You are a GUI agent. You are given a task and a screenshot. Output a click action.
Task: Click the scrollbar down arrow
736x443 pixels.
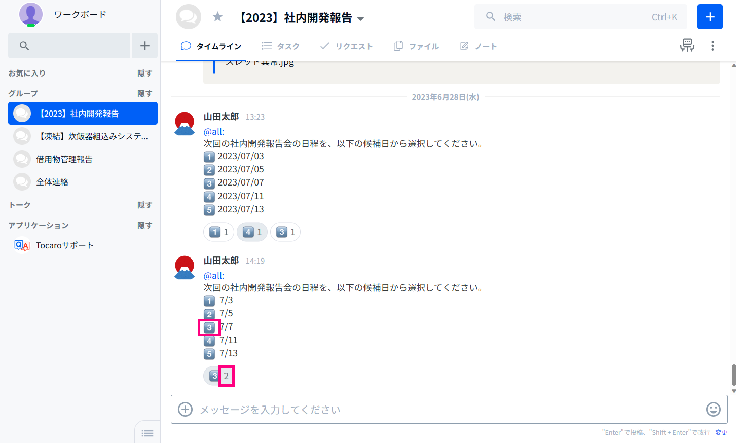[x=733, y=391]
